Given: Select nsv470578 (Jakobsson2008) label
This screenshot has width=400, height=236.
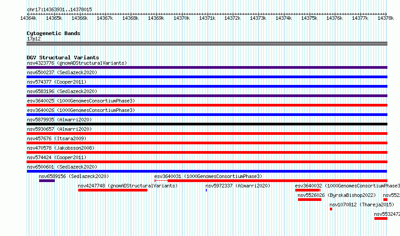Looking at the screenshot, I should [61, 148].
